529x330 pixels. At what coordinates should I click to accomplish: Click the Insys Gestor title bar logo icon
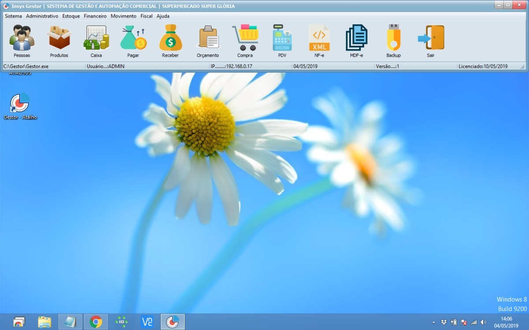[6, 6]
